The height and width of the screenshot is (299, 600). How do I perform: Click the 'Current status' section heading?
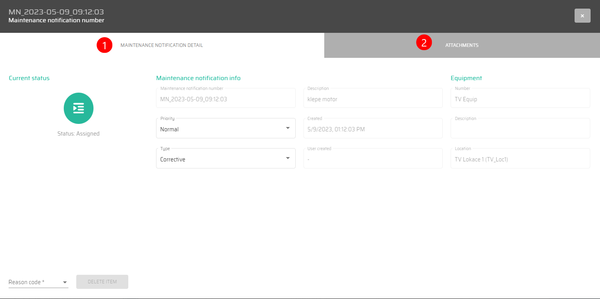click(29, 78)
